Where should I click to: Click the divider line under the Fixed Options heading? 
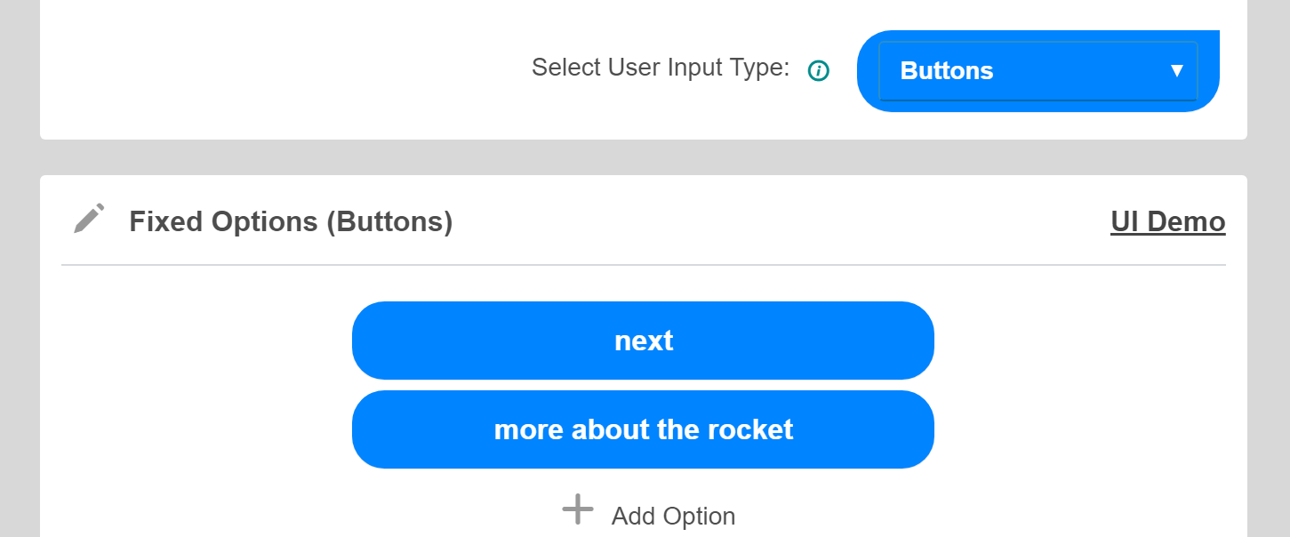pos(644,265)
